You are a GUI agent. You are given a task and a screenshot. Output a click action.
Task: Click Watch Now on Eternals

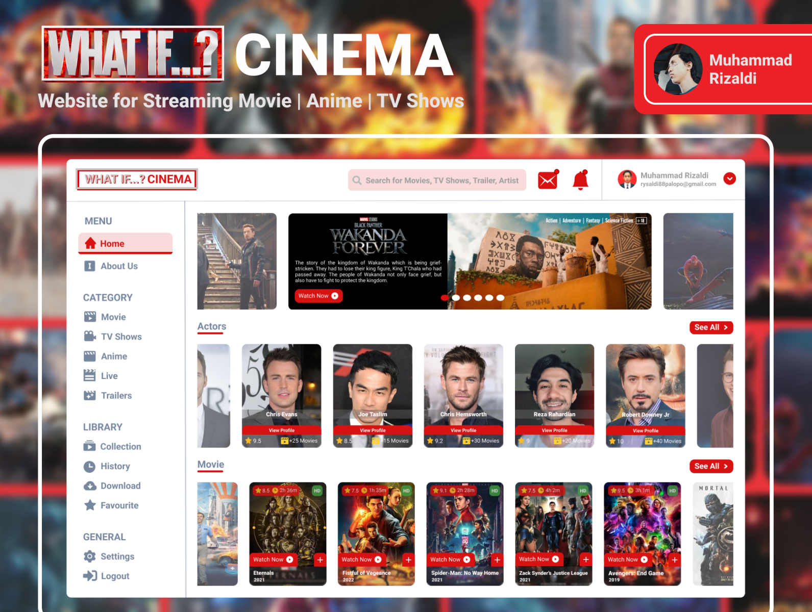point(274,559)
